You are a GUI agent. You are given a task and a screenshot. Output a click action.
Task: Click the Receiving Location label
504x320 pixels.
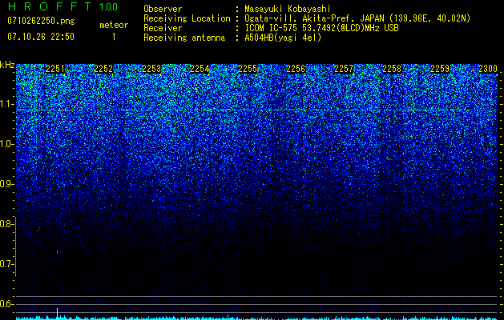coord(187,18)
